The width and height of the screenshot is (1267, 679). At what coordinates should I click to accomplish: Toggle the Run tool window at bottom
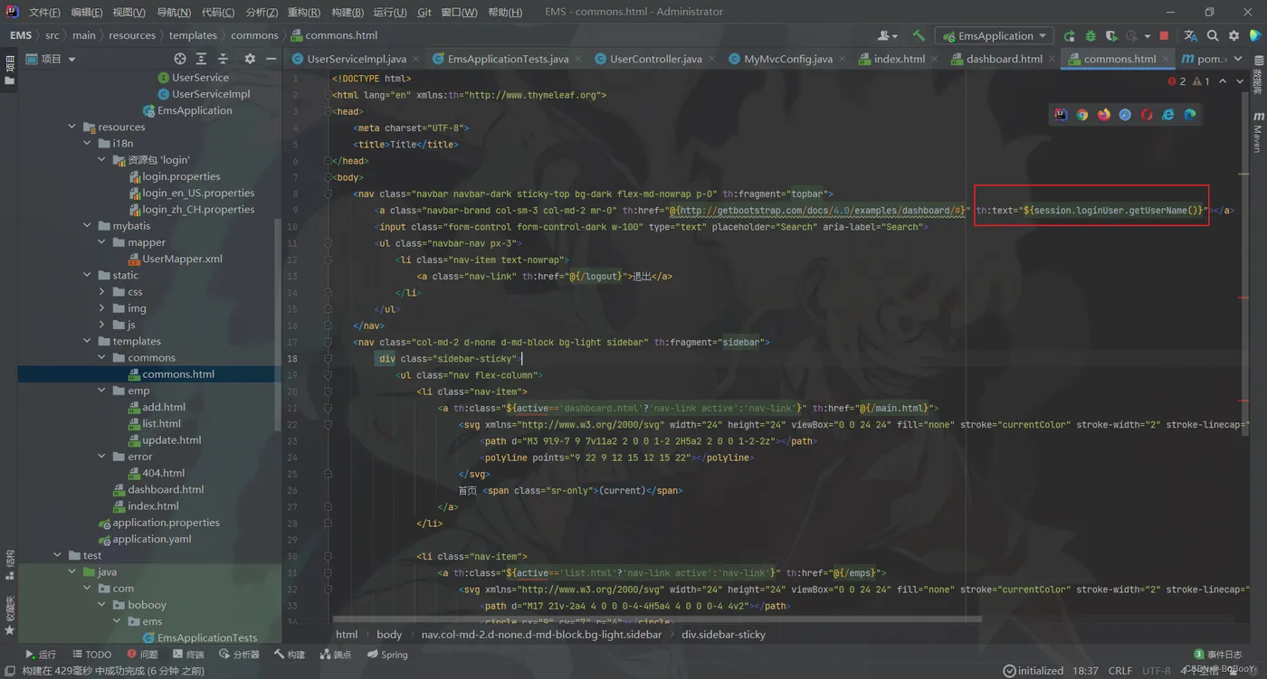click(41, 655)
